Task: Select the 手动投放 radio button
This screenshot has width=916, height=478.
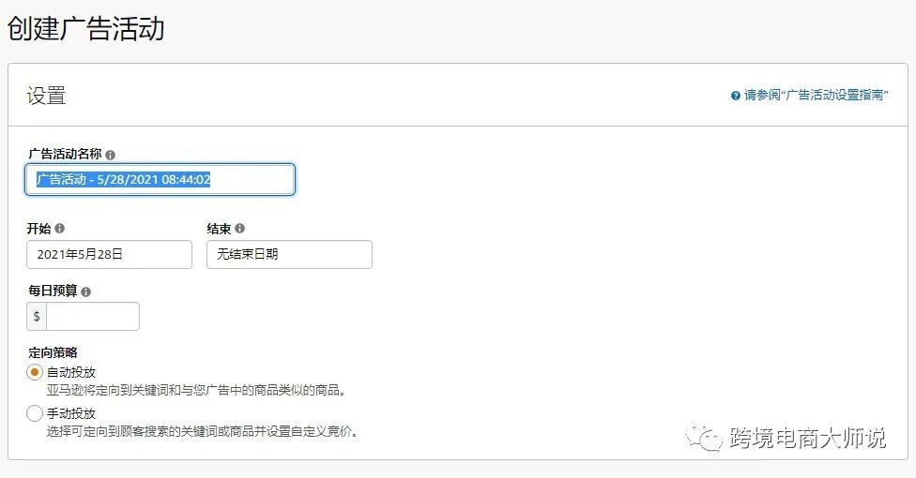Action: (35, 413)
